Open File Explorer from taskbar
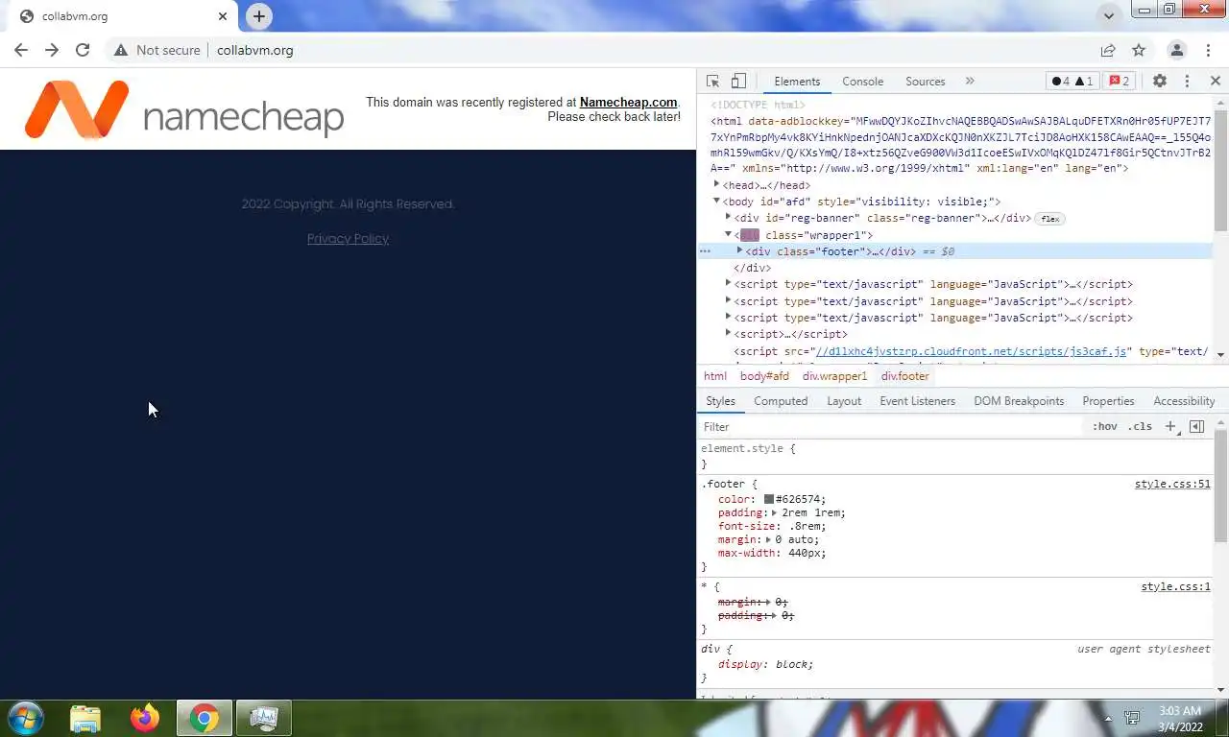 (85, 718)
